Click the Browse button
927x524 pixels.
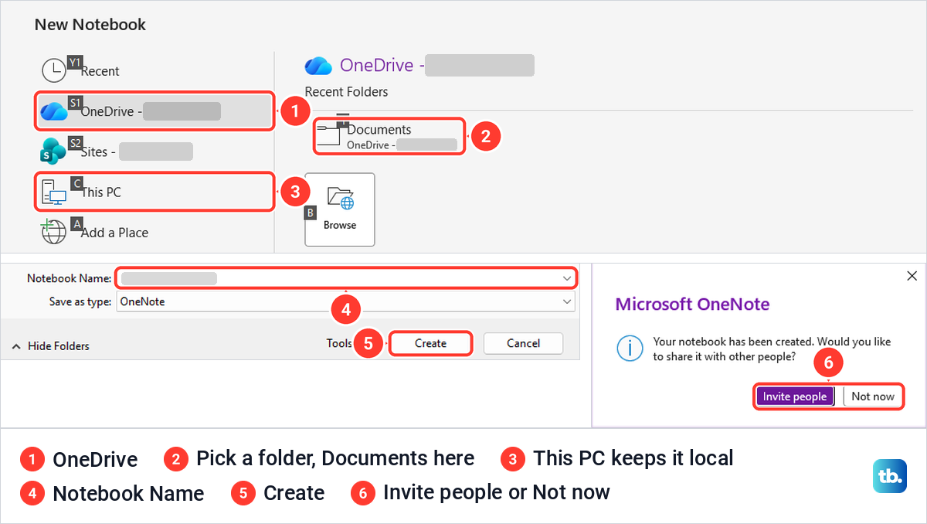click(340, 209)
